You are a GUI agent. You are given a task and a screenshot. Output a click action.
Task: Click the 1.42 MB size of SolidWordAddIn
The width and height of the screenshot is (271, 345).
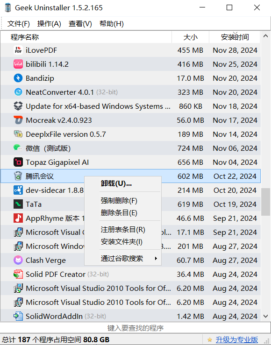191,316
